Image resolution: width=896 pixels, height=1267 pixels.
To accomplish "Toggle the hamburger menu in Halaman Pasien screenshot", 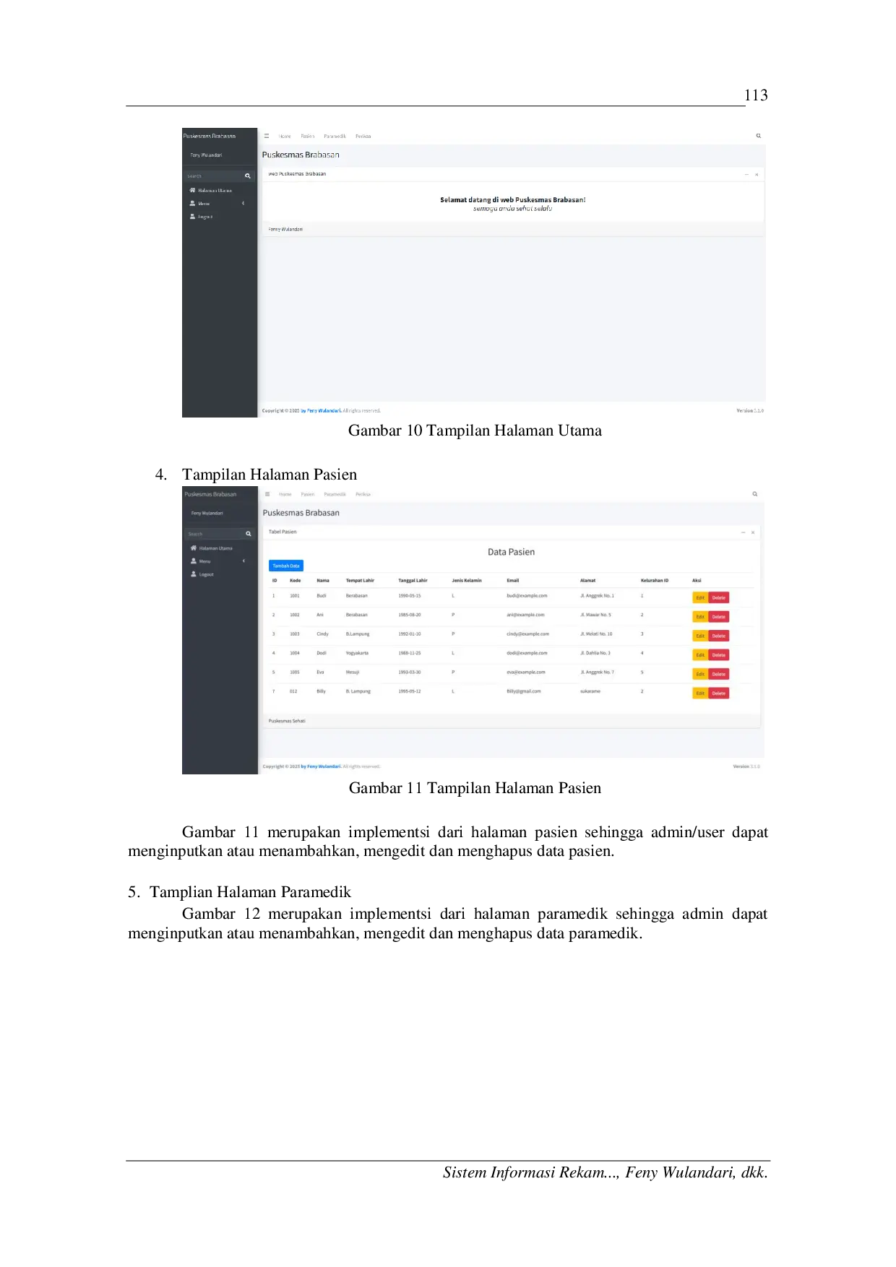I will coord(267,494).
